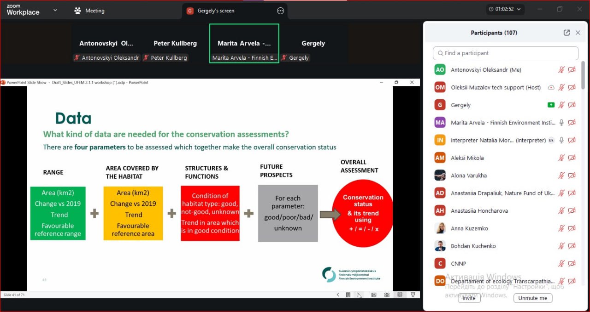Click Antonovskyi Oleksandr (Me) muted microphone icon
Screen dimensions: 590x312
[x=561, y=70]
